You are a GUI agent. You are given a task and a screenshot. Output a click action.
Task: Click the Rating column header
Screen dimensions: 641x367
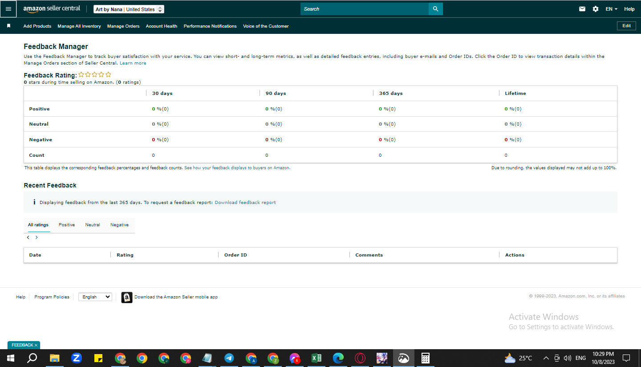(125, 255)
